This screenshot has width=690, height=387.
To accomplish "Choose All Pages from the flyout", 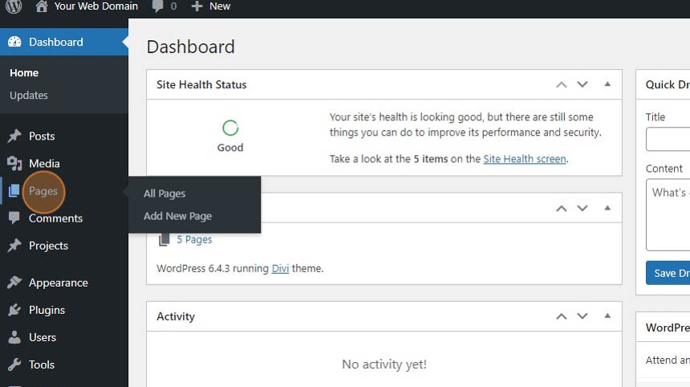I will 164,193.
